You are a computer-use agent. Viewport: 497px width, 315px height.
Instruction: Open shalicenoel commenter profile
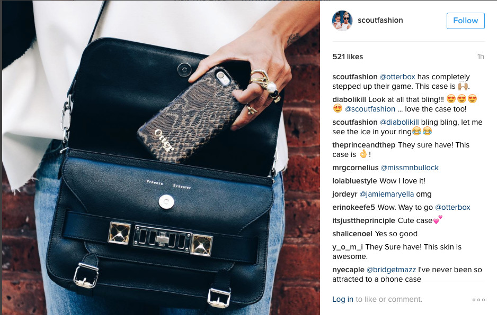pyautogui.click(x=352, y=234)
